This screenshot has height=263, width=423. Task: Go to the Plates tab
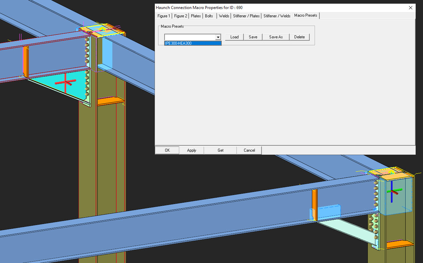coord(196,16)
